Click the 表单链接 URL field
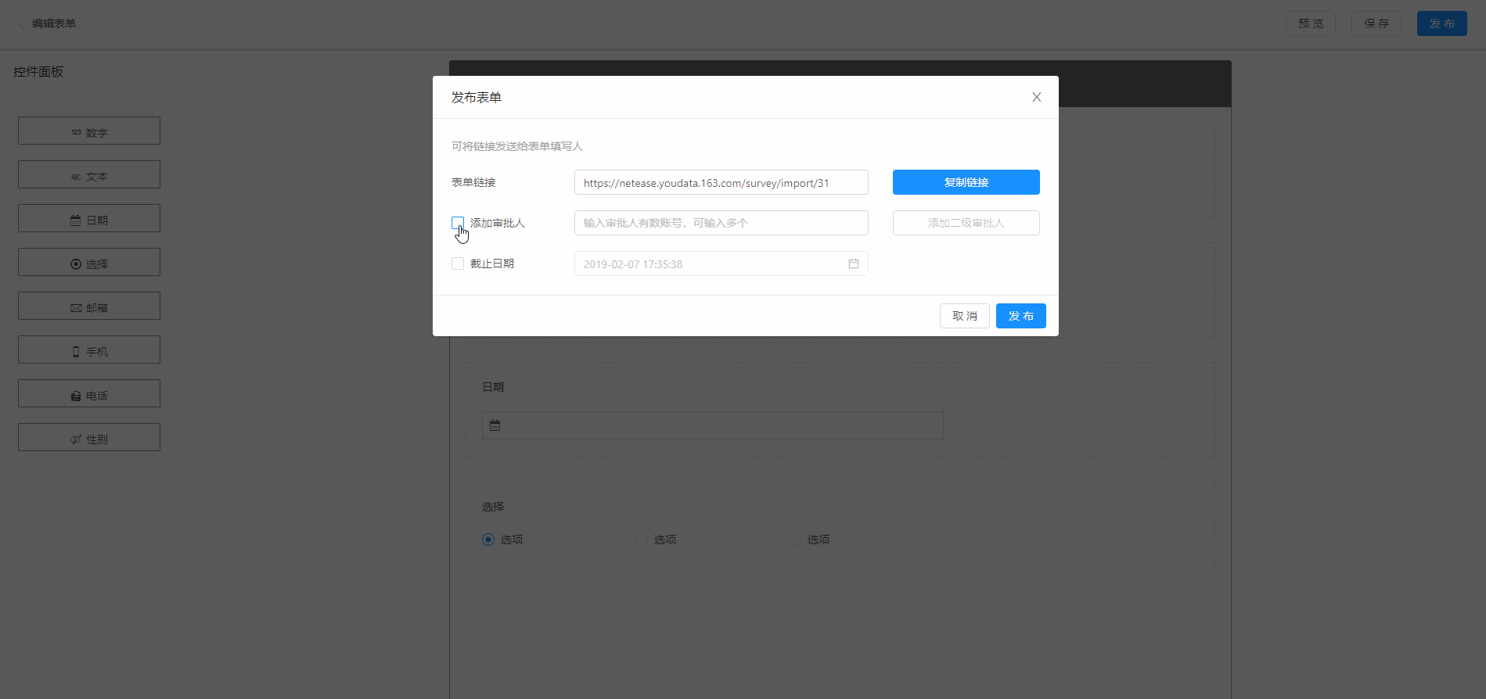 click(x=721, y=182)
